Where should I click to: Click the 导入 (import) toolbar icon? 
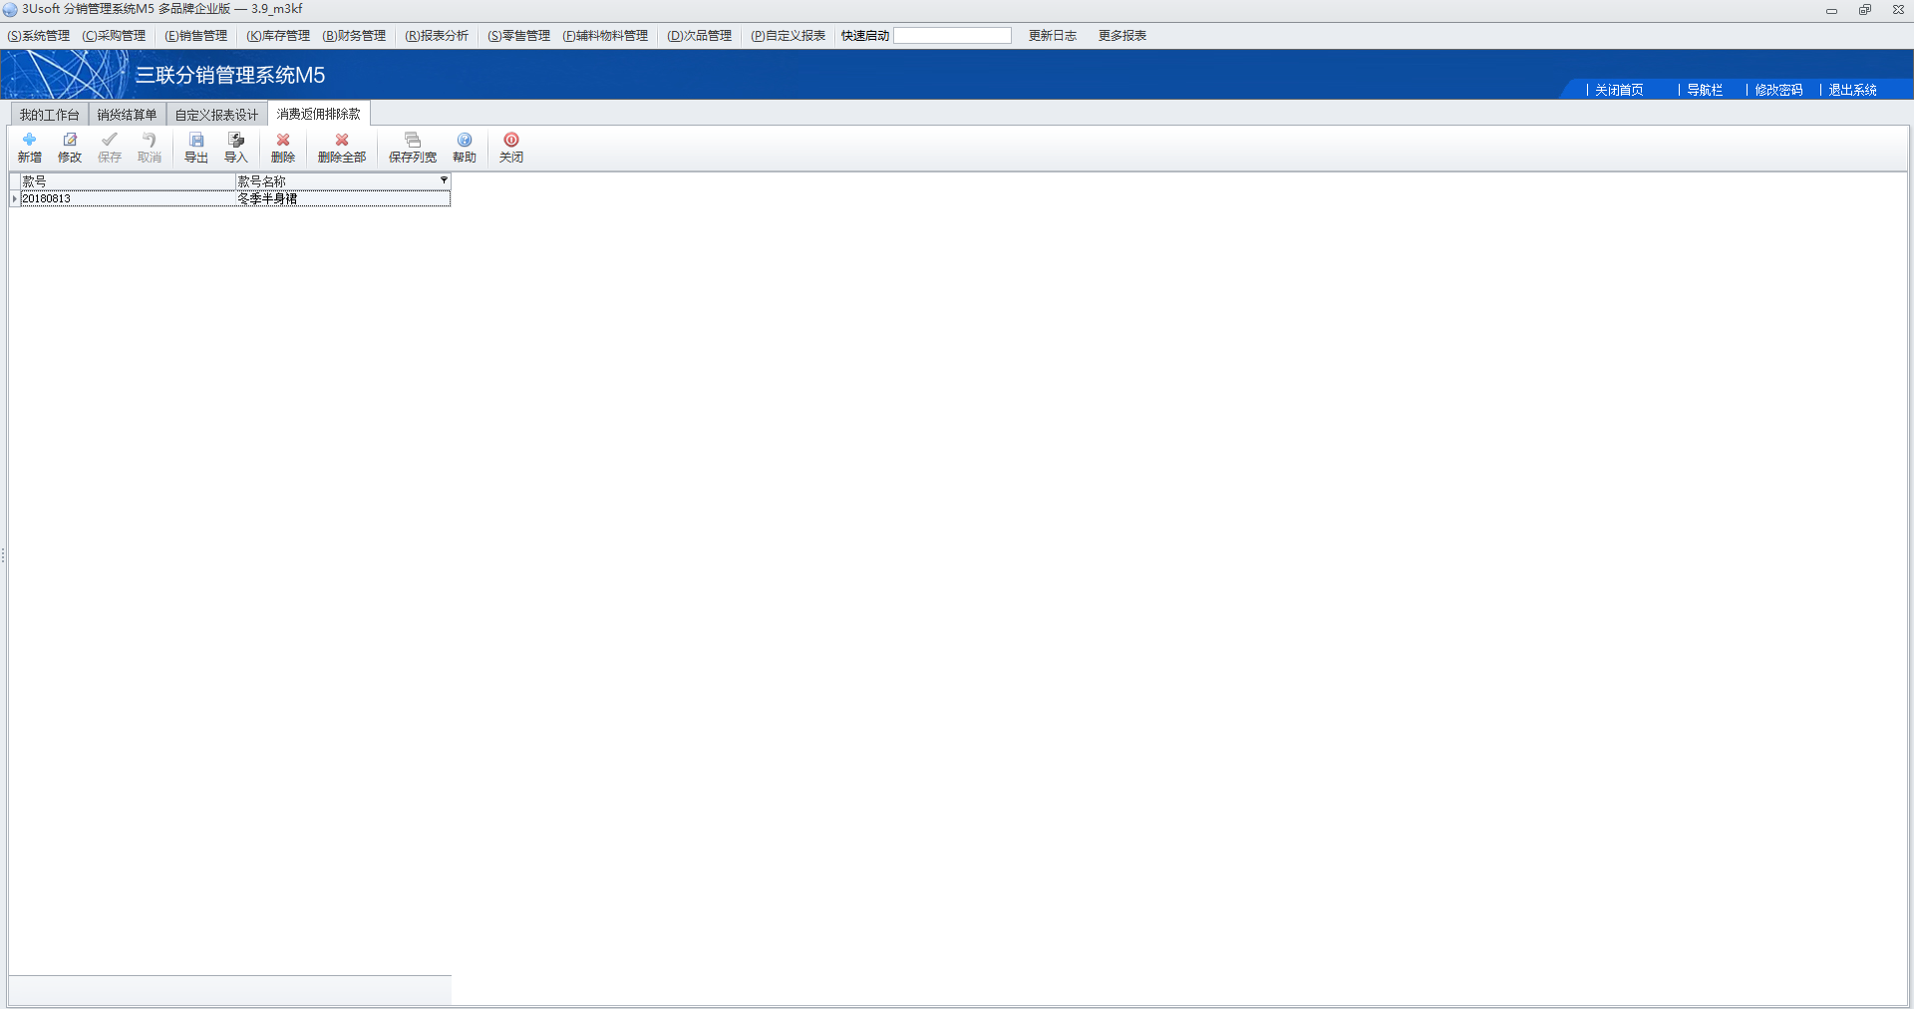pyautogui.click(x=236, y=148)
